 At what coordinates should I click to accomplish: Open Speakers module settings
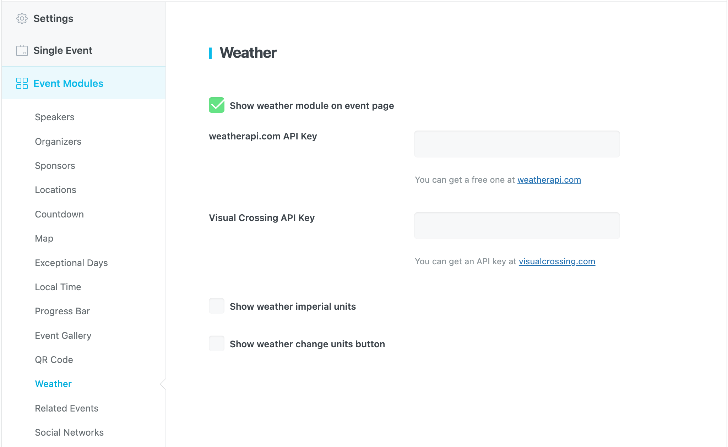click(x=55, y=117)
